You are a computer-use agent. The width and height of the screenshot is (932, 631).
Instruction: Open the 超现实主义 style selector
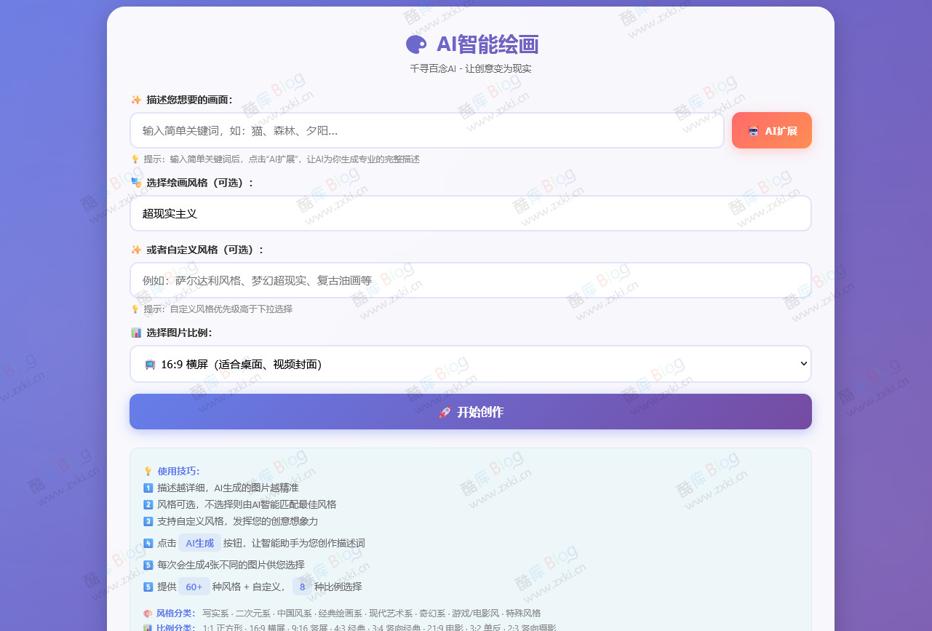470,213
